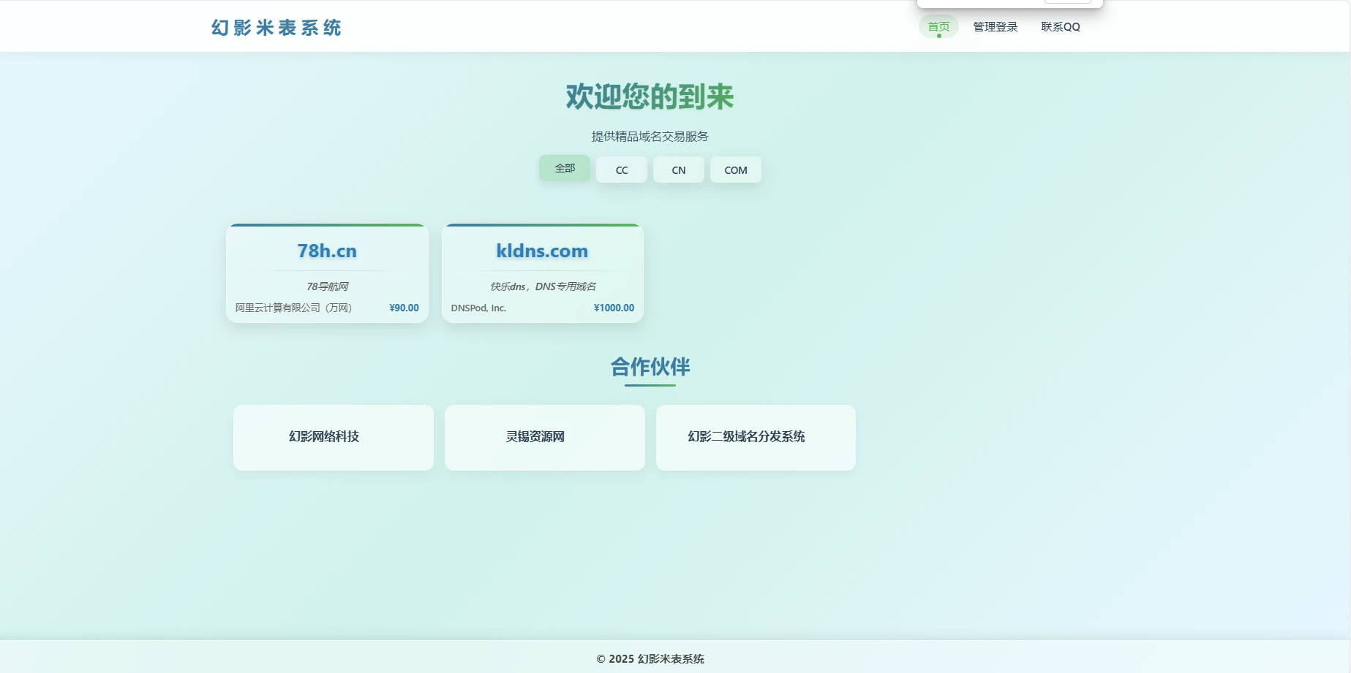This screenshot has width=1351, height=673.
Task: Click the DNSPod, Inc. registrar label
Action: coord(478,308)
